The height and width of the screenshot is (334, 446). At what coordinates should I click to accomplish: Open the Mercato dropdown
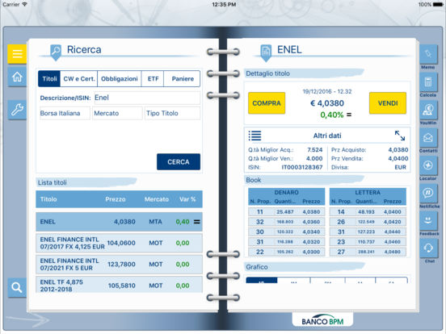click(117, 113)
